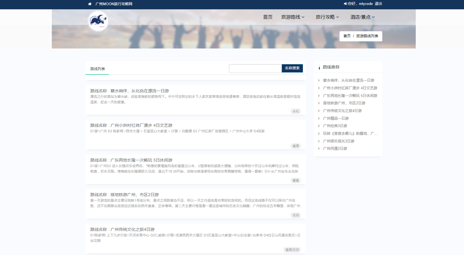Click 首页 in the breadcrumb

347,36
